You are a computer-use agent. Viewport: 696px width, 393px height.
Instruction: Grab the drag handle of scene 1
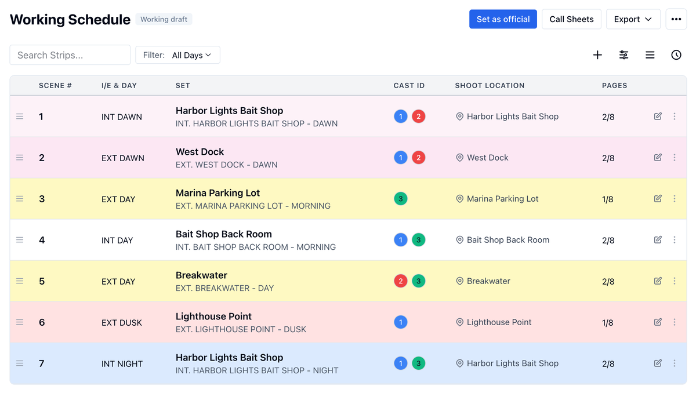pyautogui.click(x=20, y=117)
